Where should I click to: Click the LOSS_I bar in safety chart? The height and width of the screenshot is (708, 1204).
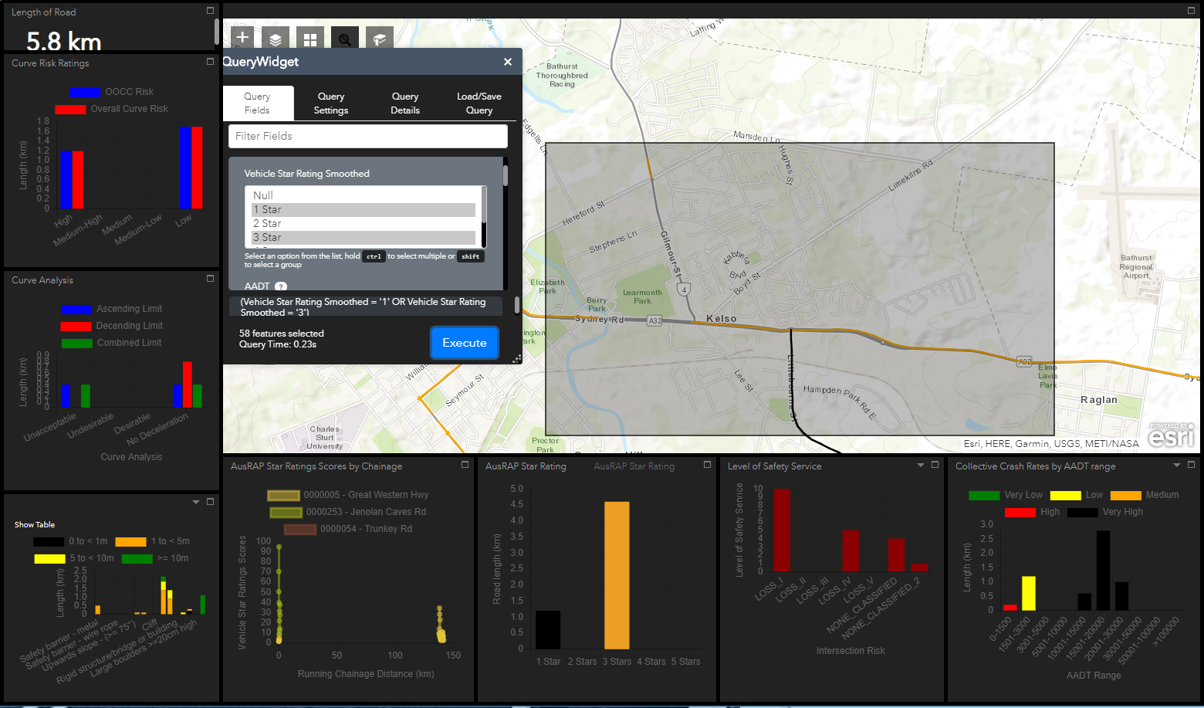tap(782, 530)
